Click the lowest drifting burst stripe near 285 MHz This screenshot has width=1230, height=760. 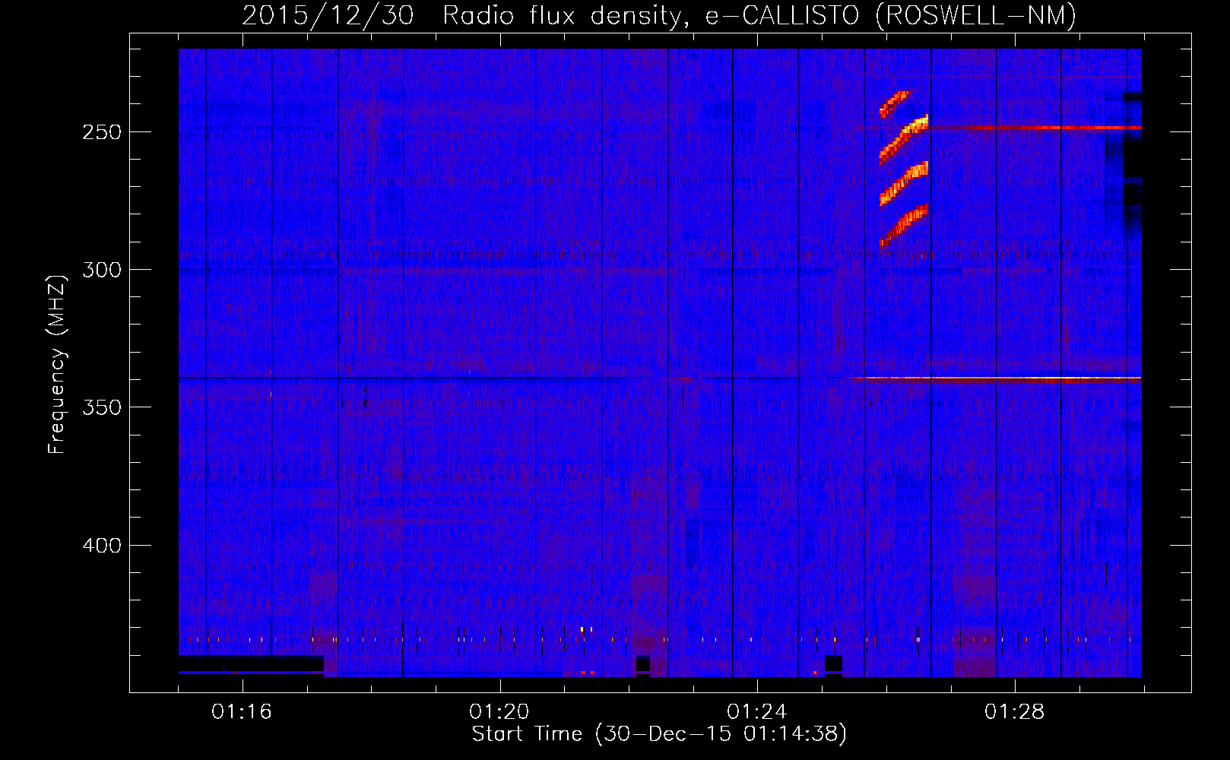pos(905,226)
